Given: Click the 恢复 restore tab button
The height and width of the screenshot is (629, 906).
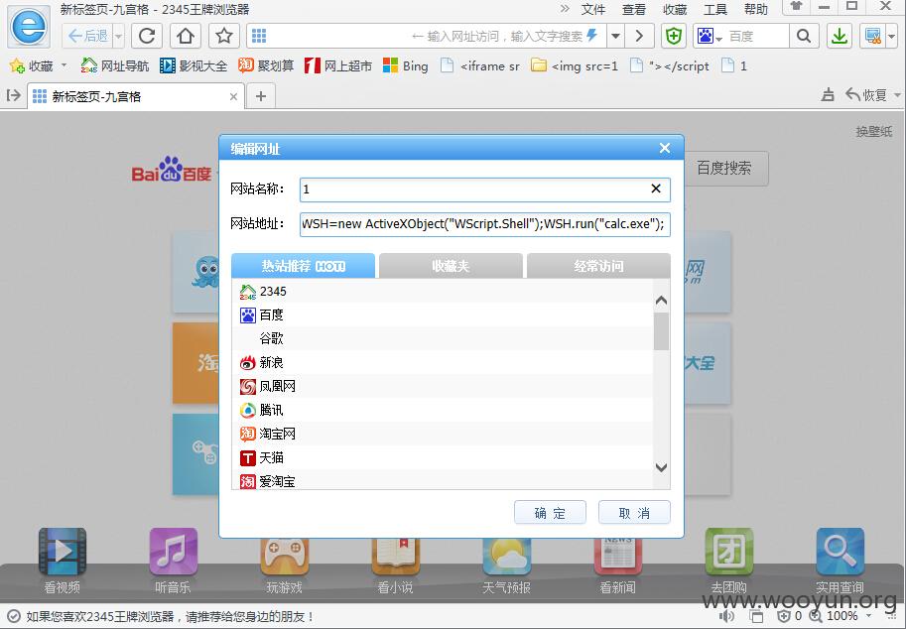Looking at the screenshot, I should click(x=865, y=94).
